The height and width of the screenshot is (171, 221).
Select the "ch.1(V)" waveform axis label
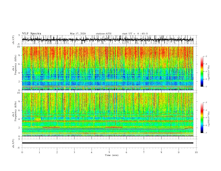13,40
